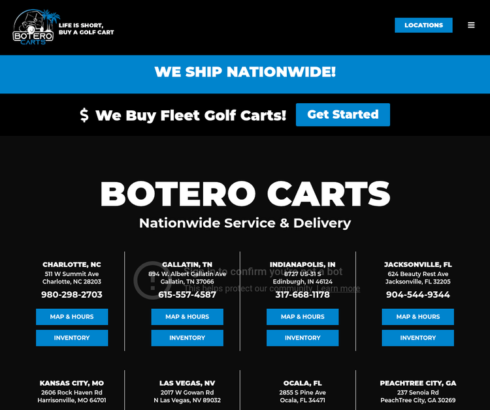Open Map & Hours for Gallatin, TN
The height and width of the screenshot is (410, 490).
[x=188, y=317]
